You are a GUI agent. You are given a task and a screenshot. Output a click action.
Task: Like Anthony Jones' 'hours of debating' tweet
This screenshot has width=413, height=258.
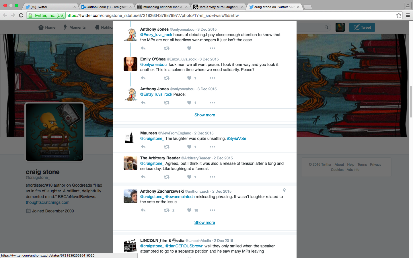point(189,48)
